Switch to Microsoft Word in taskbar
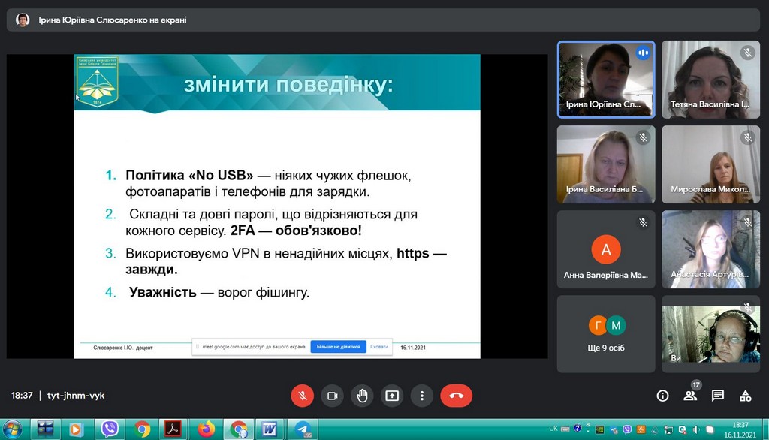Viewport: 769px width, 440px height. (x=269, y=429)
